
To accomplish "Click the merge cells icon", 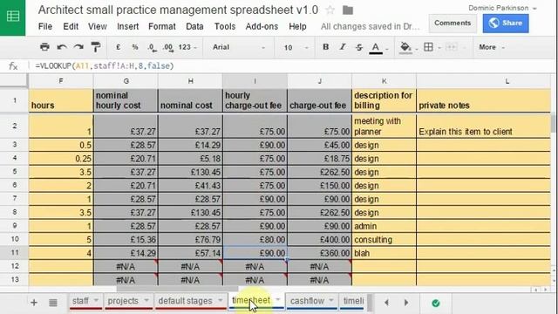I will click(x=452, y=47).
